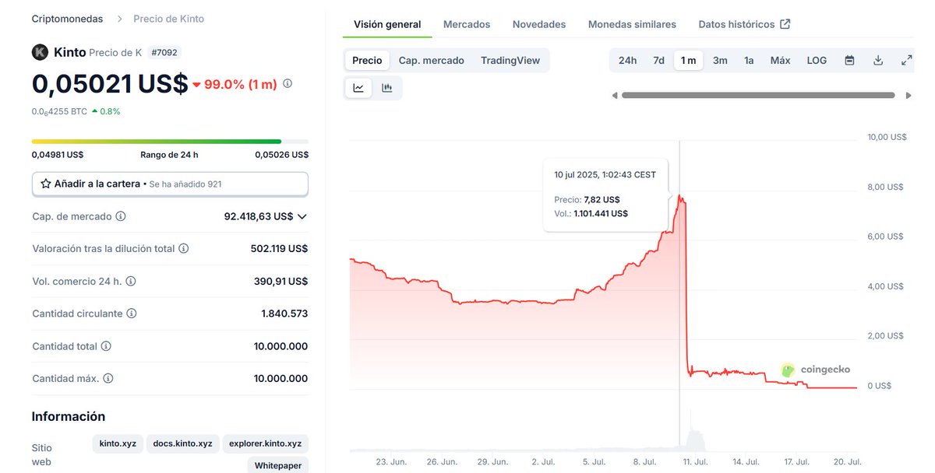Switch to the Novedades tab
This screenshot has height=473, width=935.
click(x=539, y=24)
